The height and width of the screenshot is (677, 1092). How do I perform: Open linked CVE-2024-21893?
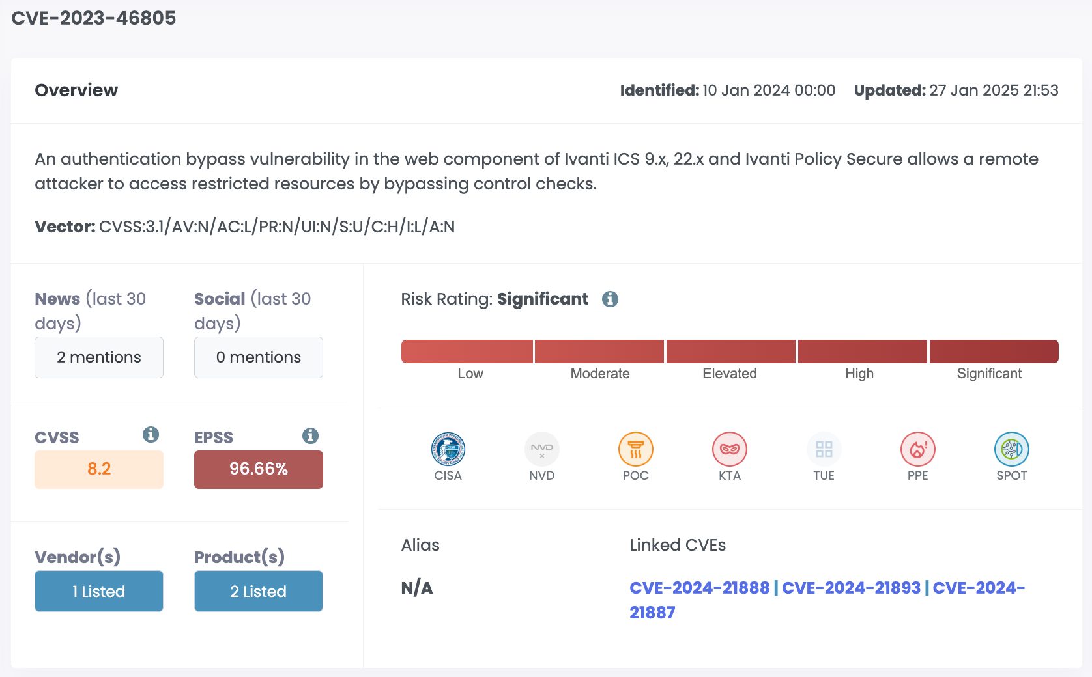tap(851, 588)
